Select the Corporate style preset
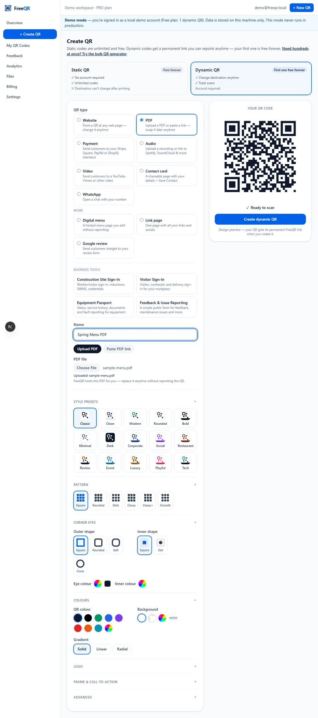This screenshot has width=318, height=718. coord(135,440)
